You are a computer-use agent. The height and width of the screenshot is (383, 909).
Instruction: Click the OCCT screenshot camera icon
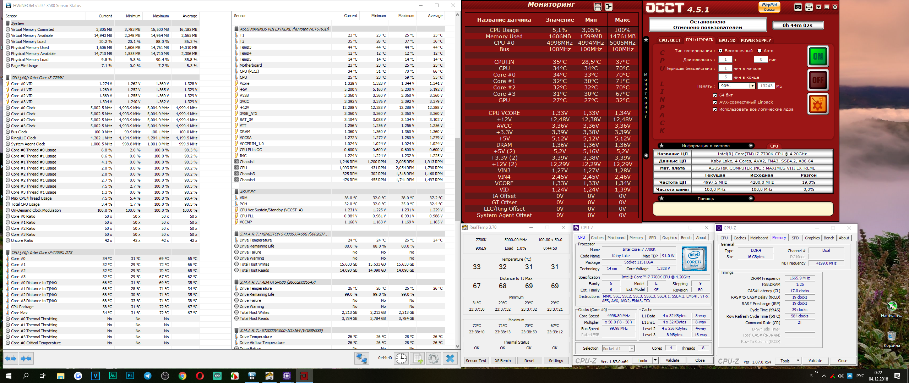click(x=798, y=7)
